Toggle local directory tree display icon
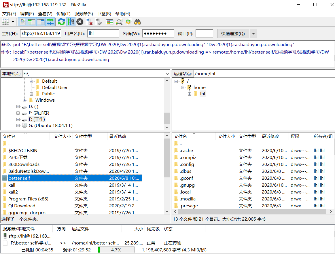Screen dimensions: 335x254 coord(32,22)
